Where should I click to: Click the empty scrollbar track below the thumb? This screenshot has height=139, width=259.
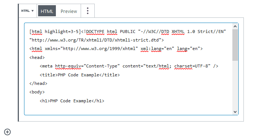235,85
